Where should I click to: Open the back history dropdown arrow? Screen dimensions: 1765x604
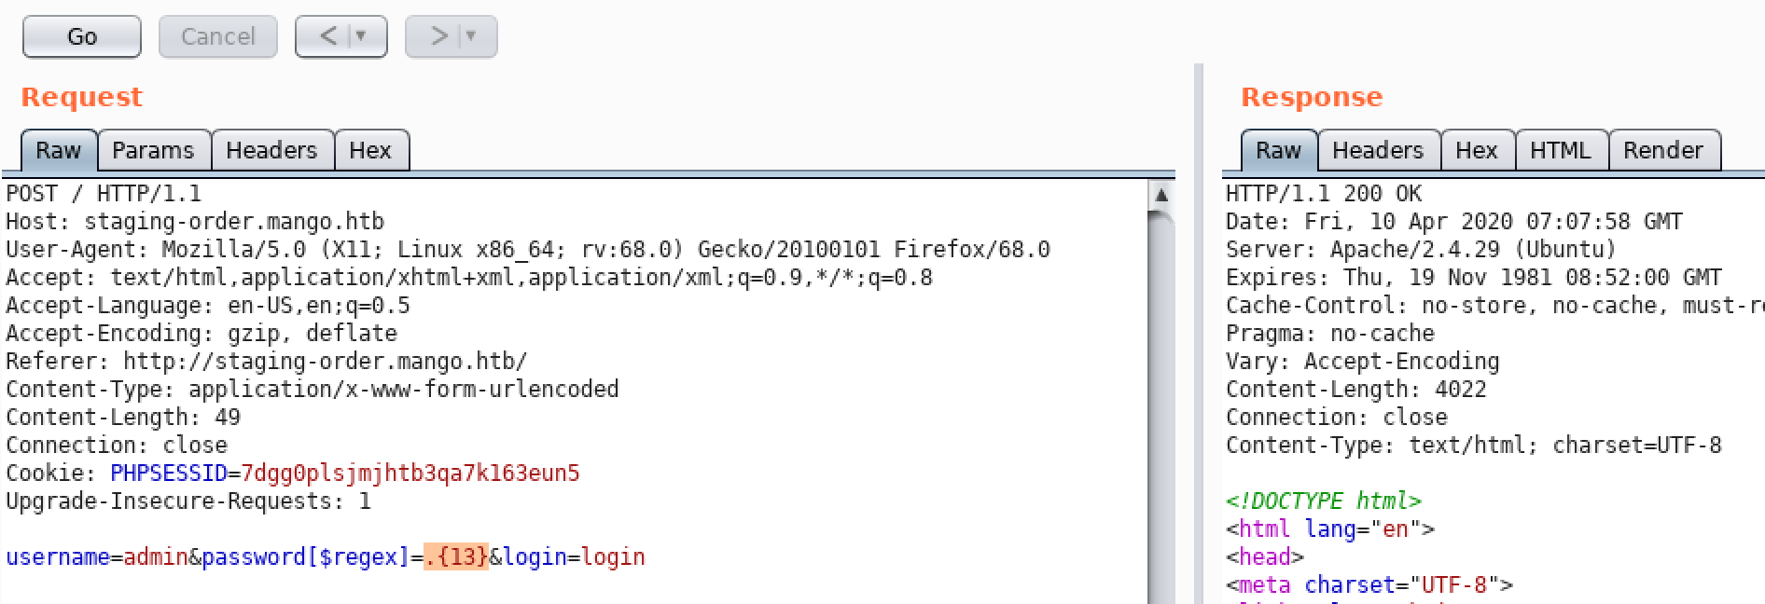click(361, 36)
